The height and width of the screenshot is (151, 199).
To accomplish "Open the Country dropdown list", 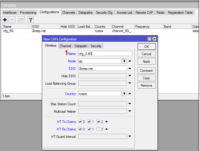I will click(124, 94).
